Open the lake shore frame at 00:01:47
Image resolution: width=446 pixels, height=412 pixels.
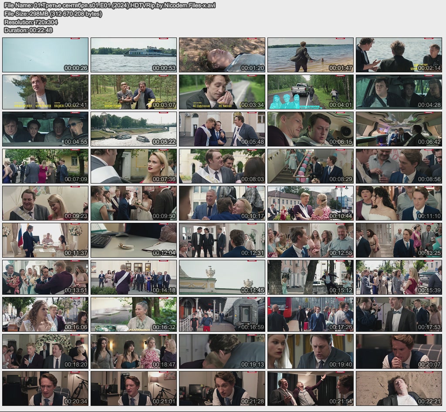point(310,55)
